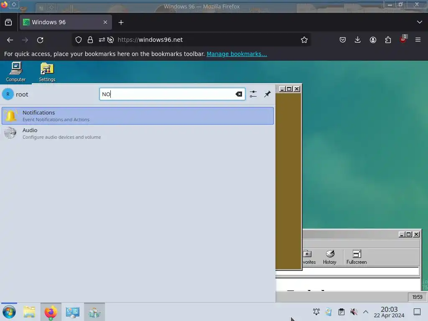Click the Windows 96 taskbar clock 19:59
This screenshot has height=321, width=428.
coord(417,297)
